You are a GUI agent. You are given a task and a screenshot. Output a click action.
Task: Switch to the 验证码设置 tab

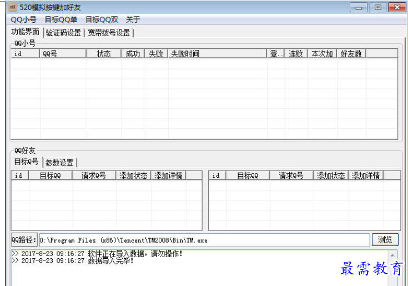(x=63, y=33)
